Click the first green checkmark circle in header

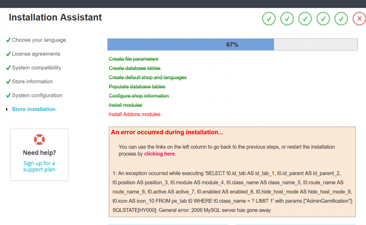click(269, 19)
